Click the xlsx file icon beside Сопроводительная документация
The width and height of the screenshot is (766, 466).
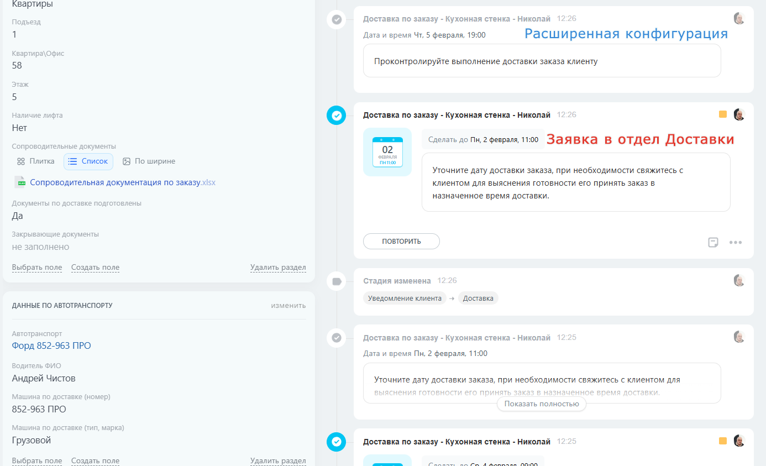[x=21, y=182]
